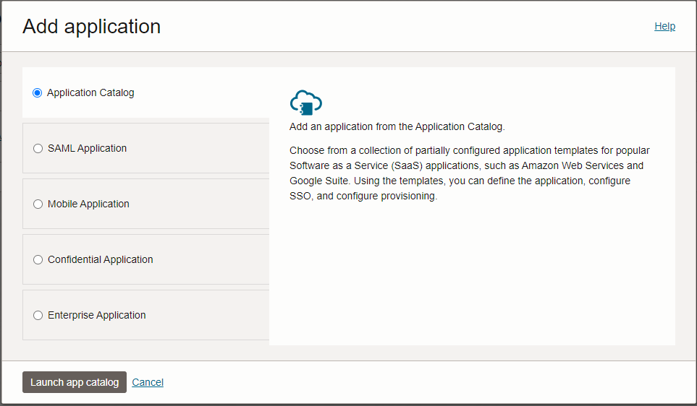Click the 'Application Catalog' label text

pyautogui.click(x=90, y=92)
